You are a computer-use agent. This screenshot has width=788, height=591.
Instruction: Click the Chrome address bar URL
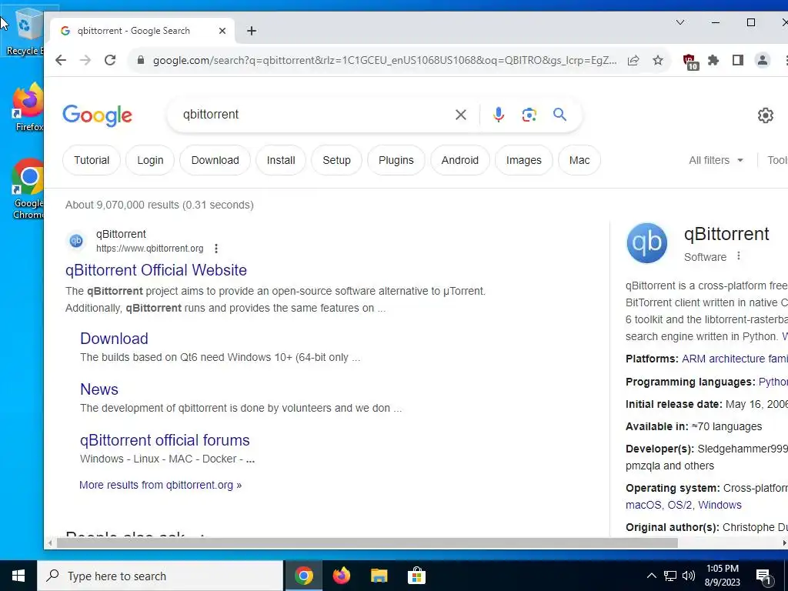385,60
